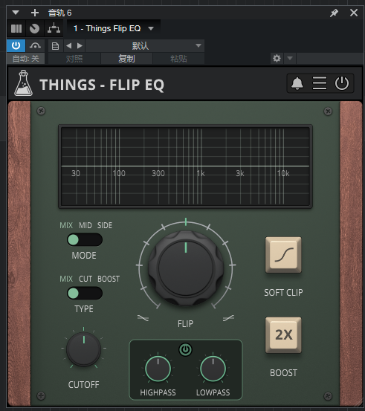
Task: Click the low-shelf curve icon left of FLIP
Action: (143, 318)
